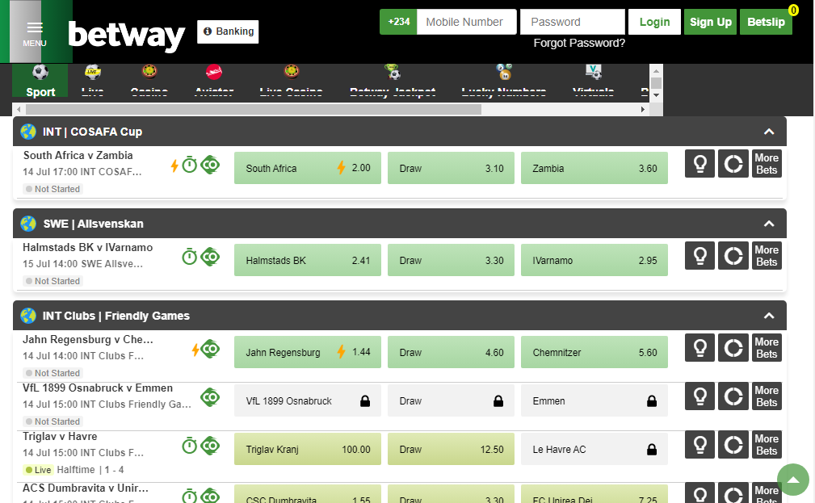Open stats circle icon for Triglav v Havre
This screenshot has width=815, height=503.
(x=733, y=444)
